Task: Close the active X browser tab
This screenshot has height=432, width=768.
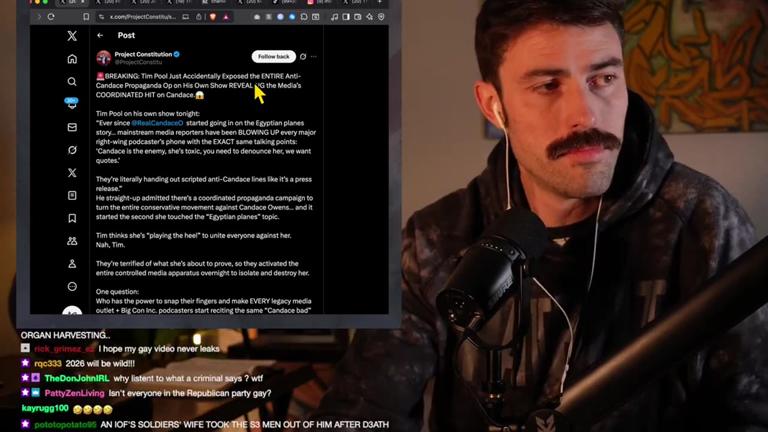Action: pos(83,2)
